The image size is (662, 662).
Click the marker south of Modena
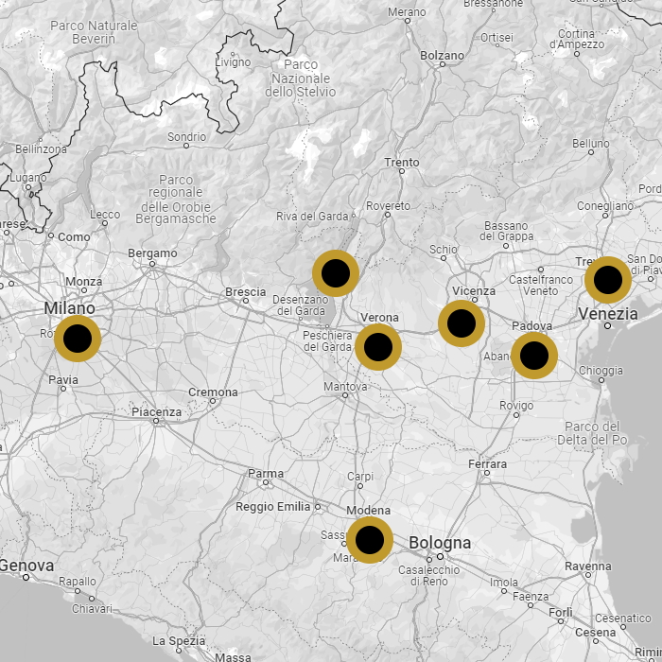(370, 540)
